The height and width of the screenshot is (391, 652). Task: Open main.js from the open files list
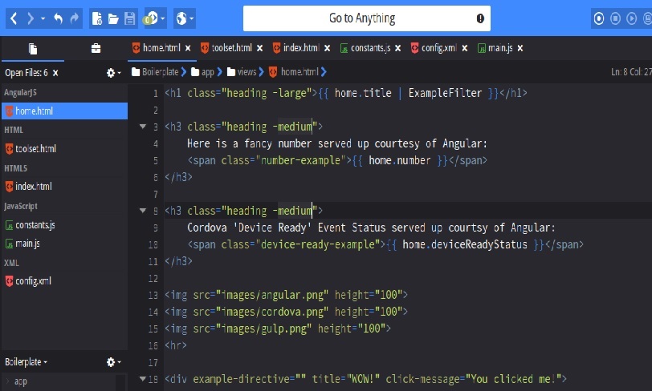27,243
